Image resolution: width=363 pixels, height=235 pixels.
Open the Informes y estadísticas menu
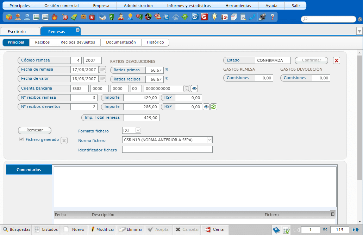pos(189,6)
